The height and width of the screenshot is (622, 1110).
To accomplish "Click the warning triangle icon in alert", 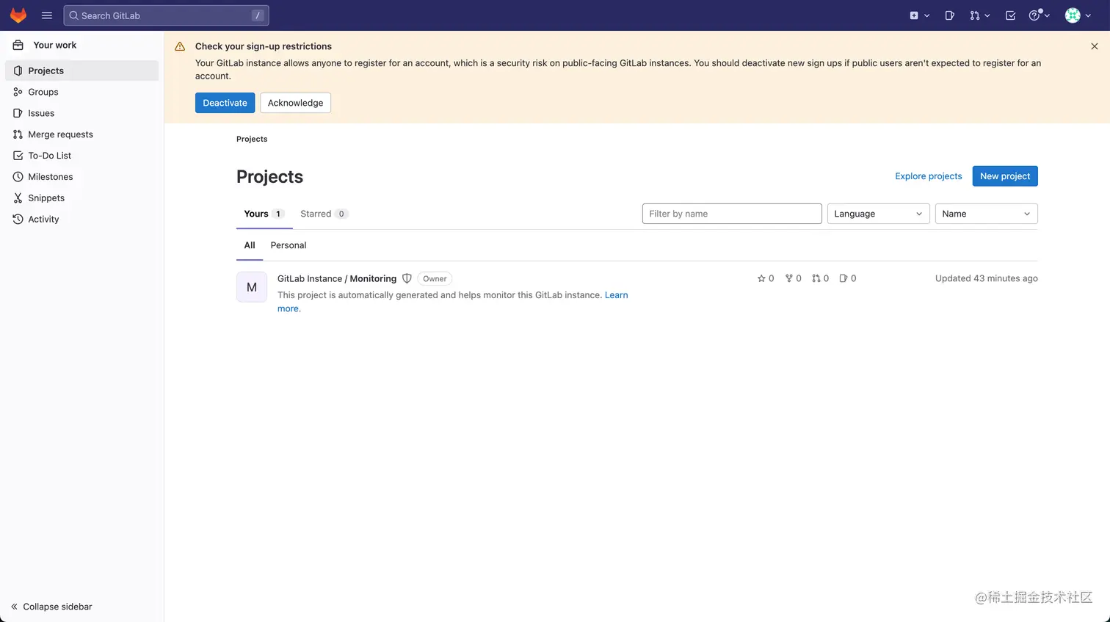I will point(180,46).
